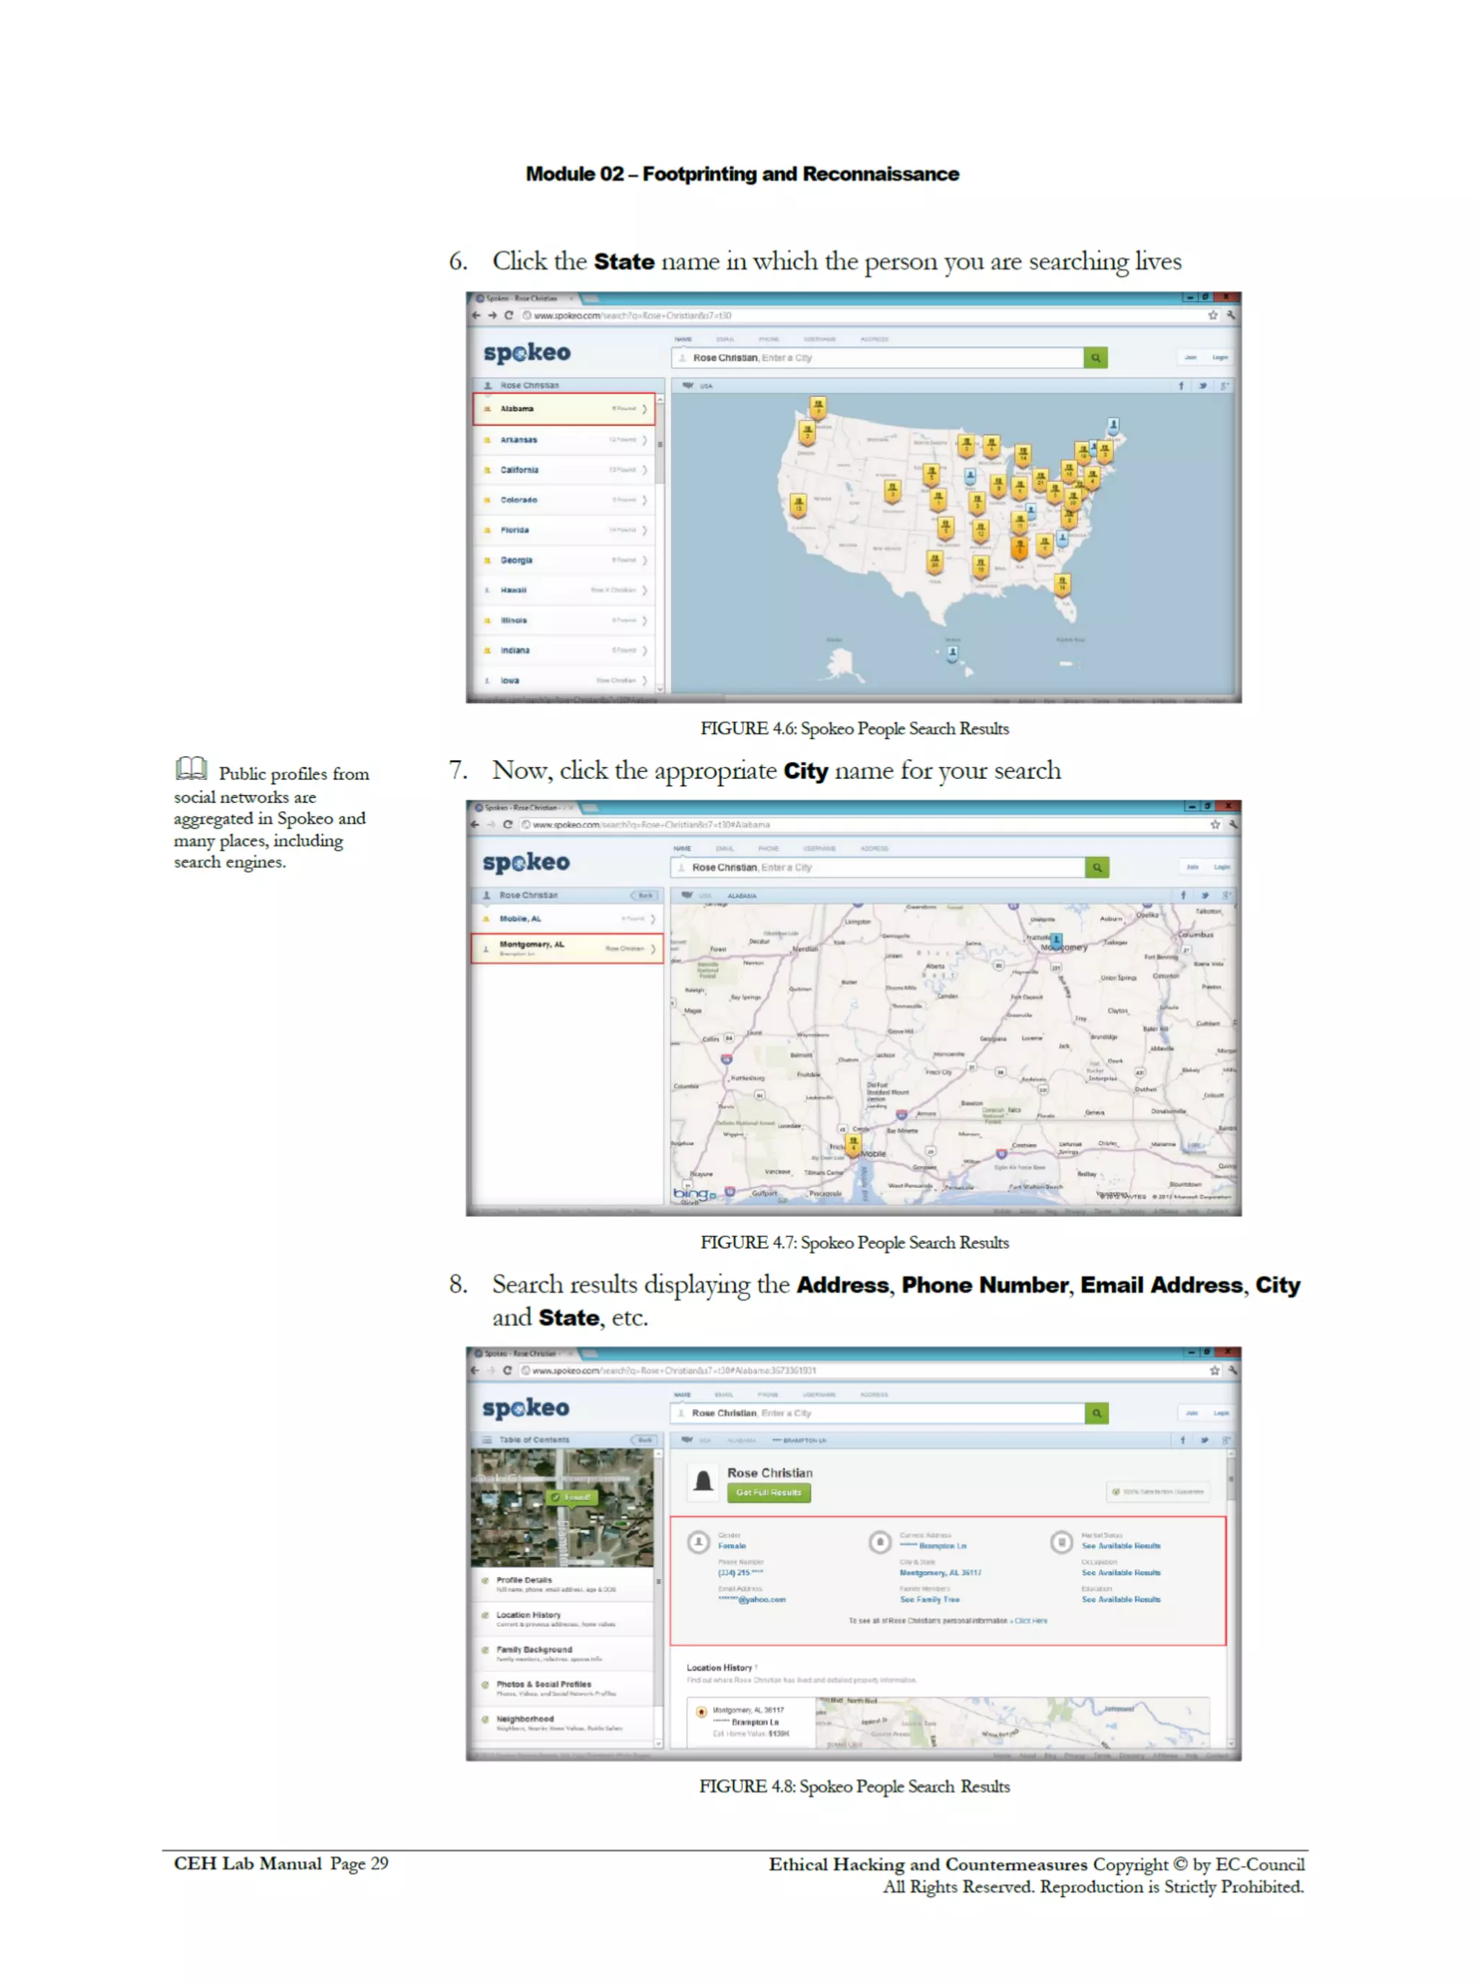Click the reload icon in Figure 4.8 browser
Image resolution: width=1478 pixels, height=1984 pixels.
(507, 1370)
